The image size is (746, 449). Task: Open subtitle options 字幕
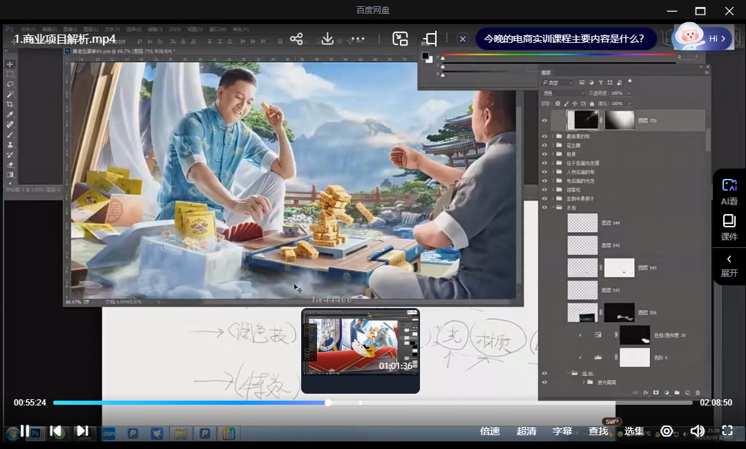click(562, 431)
